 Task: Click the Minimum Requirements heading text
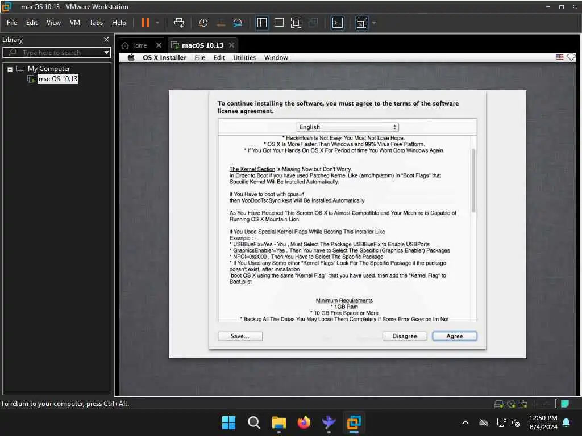(x=344, y=300)
